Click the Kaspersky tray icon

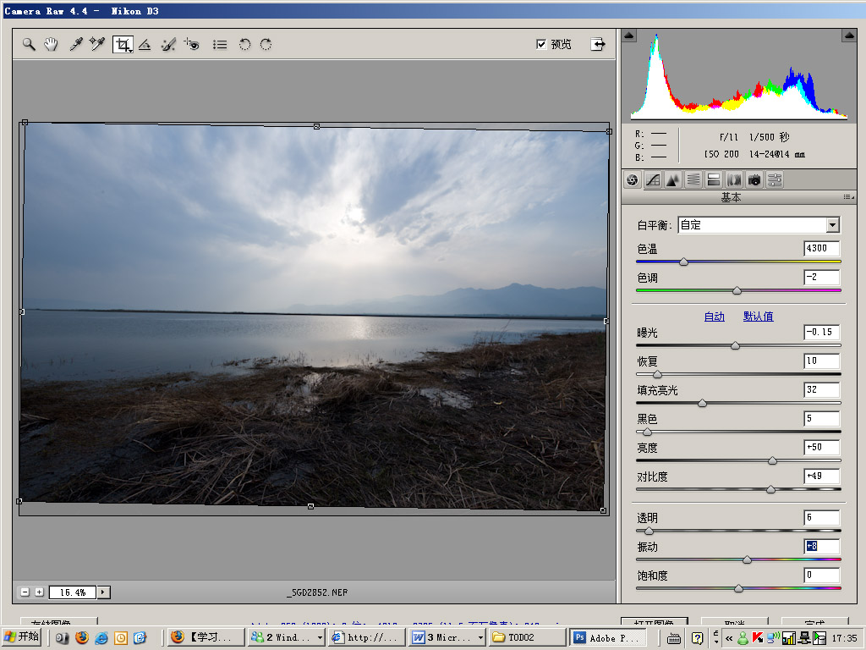pos(758,638)
